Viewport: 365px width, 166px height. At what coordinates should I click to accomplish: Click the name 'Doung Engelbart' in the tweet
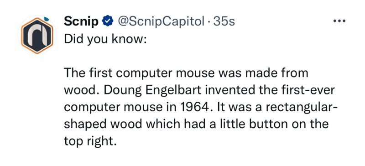point(152,91)
